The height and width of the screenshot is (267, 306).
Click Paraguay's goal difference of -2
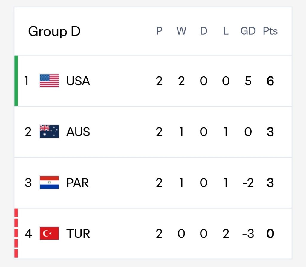click(x=248, y=183)
